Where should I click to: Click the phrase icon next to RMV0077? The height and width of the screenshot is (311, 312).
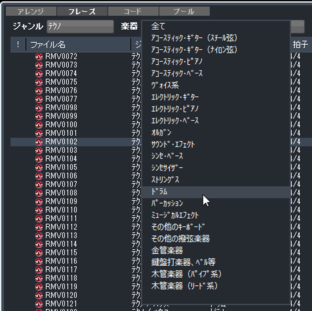(39, 99)
